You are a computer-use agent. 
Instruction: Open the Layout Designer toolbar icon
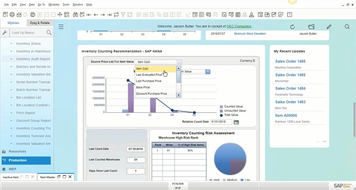[x=202, y=15]
